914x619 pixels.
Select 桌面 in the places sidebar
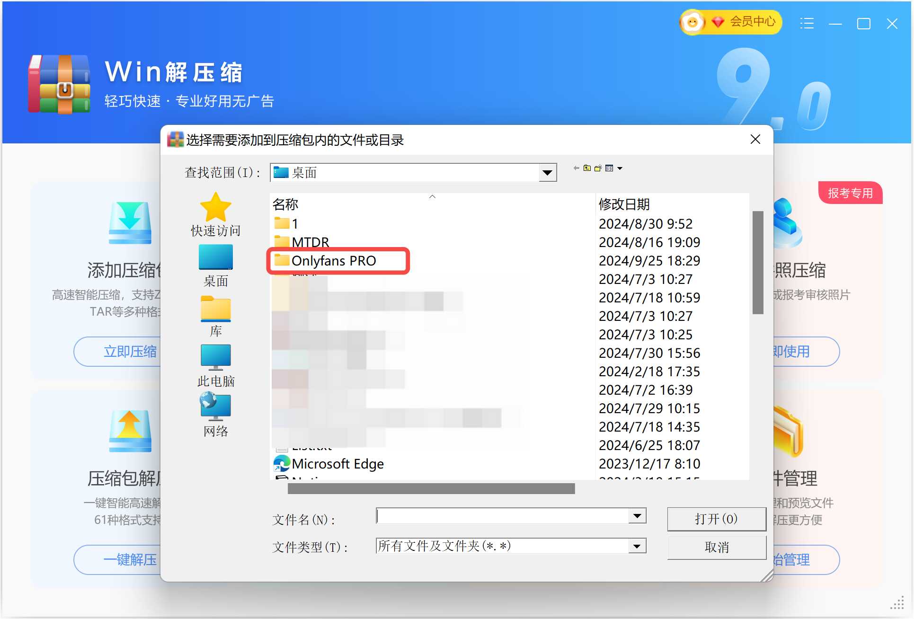click(x=216, y=266)
